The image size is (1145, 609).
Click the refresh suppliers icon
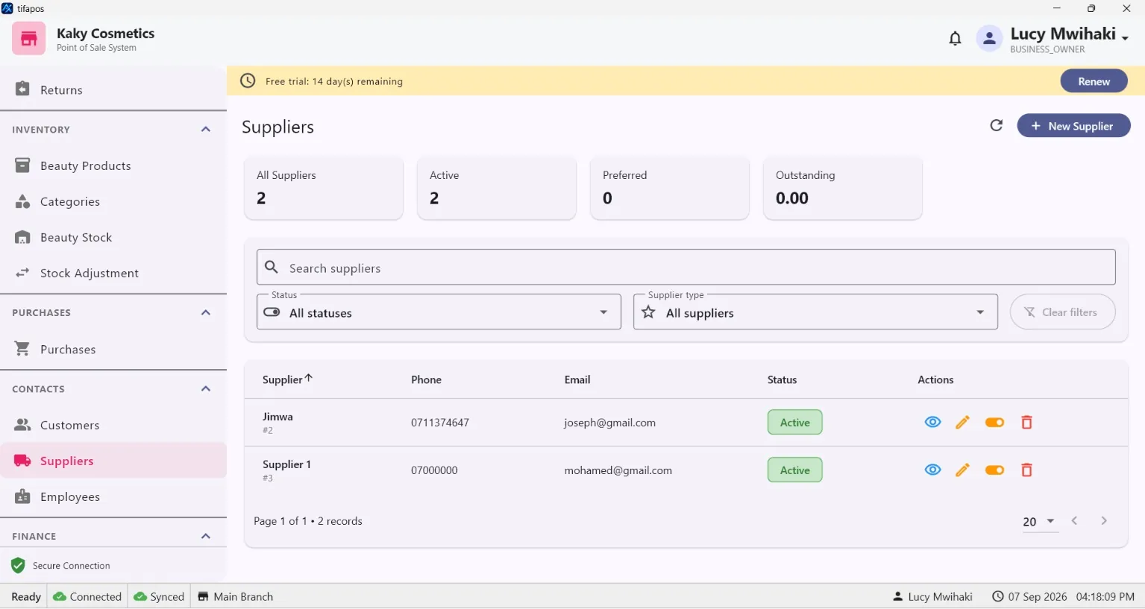click(x=996, y=125)
